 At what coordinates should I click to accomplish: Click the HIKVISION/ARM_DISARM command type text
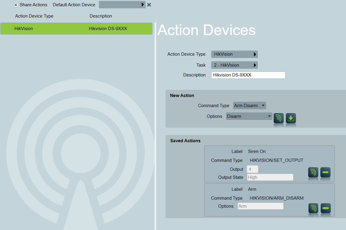[x=277, y=198]
